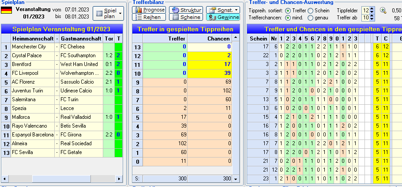This screenshot has width=402, height=187.
Task: Click the Schein column header
Action: coord(258,39)
